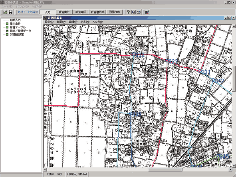
Task: Click the horizontal scrollbar thumb under the map
Action: [x=165, y=170]
